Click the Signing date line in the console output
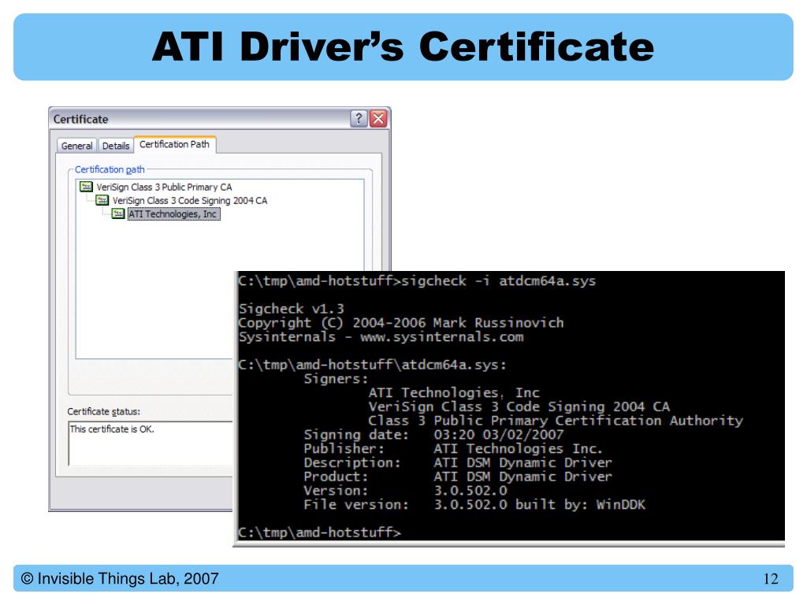Image resolution: width=807 pixels, height=605 pixels. tap(434, 435)
